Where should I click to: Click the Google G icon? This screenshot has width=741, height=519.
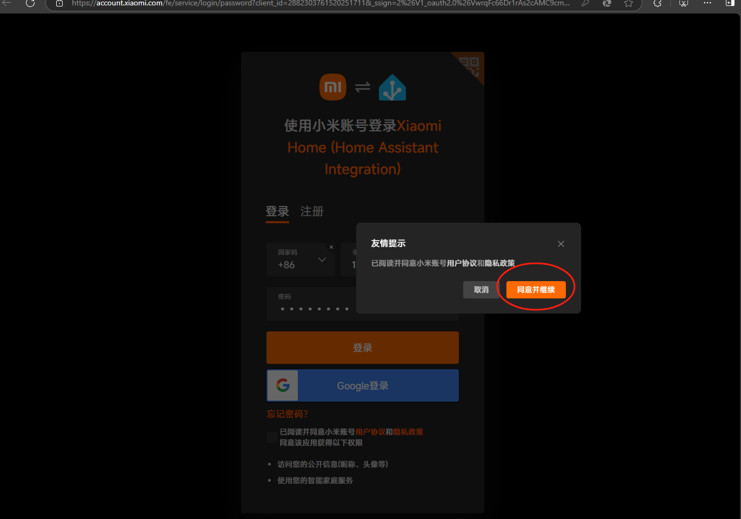(283, 385)
